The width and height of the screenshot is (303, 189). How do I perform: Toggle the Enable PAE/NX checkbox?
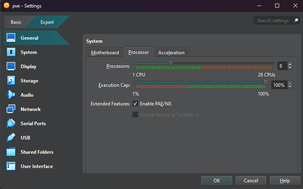click(x=136, y=104)
